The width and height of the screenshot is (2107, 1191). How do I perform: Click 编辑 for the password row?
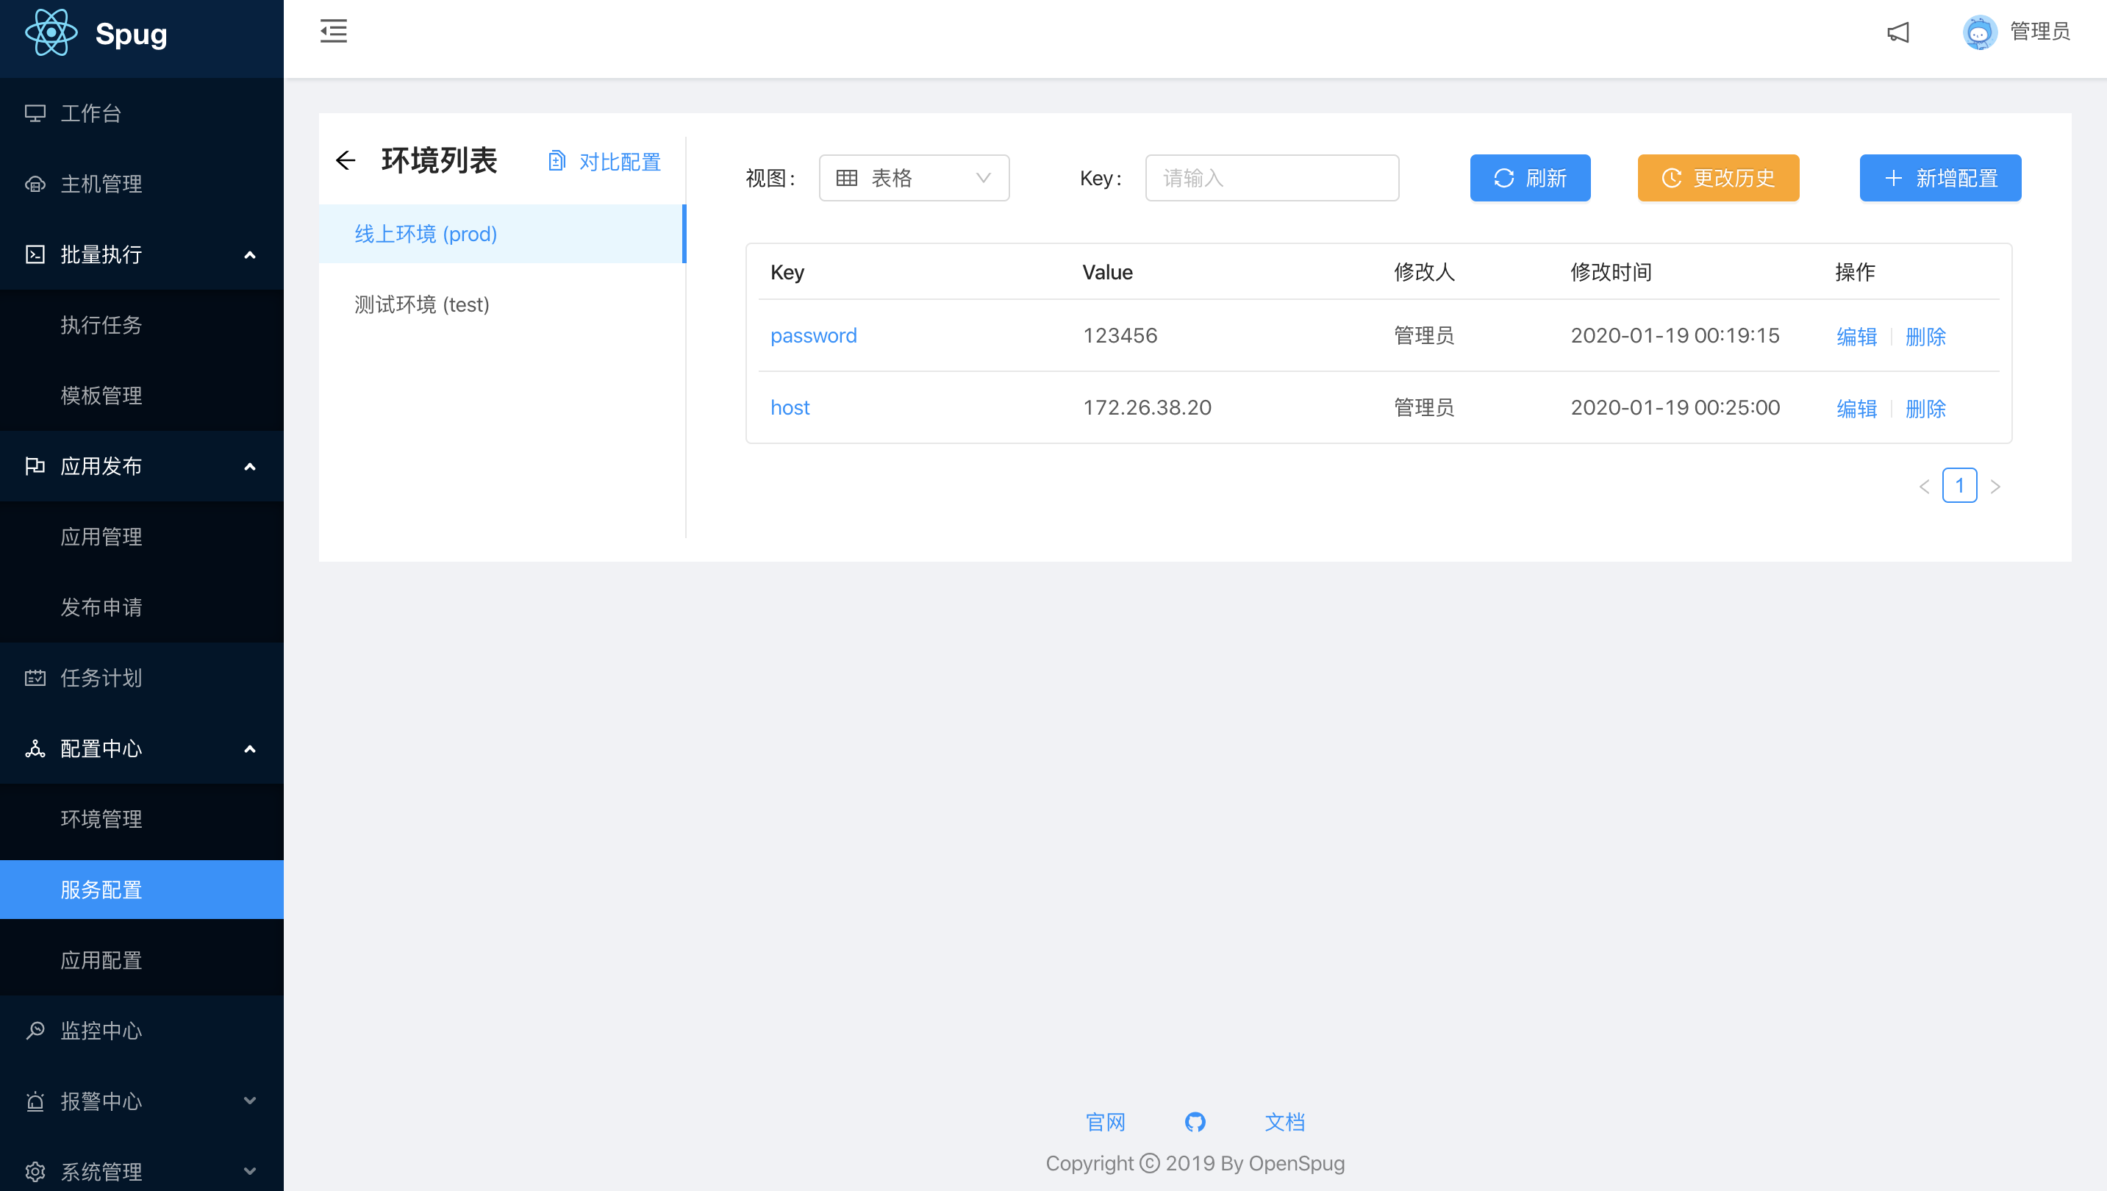coord(1856,336)
